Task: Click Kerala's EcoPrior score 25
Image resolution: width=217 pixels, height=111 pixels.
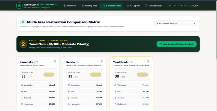Action: (70, 76)
